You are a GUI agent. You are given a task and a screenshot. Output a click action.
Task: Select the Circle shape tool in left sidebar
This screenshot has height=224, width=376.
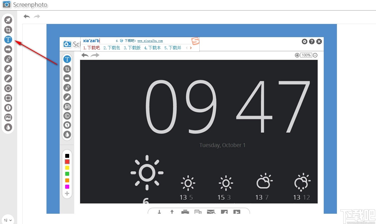[x=8, y=88]
